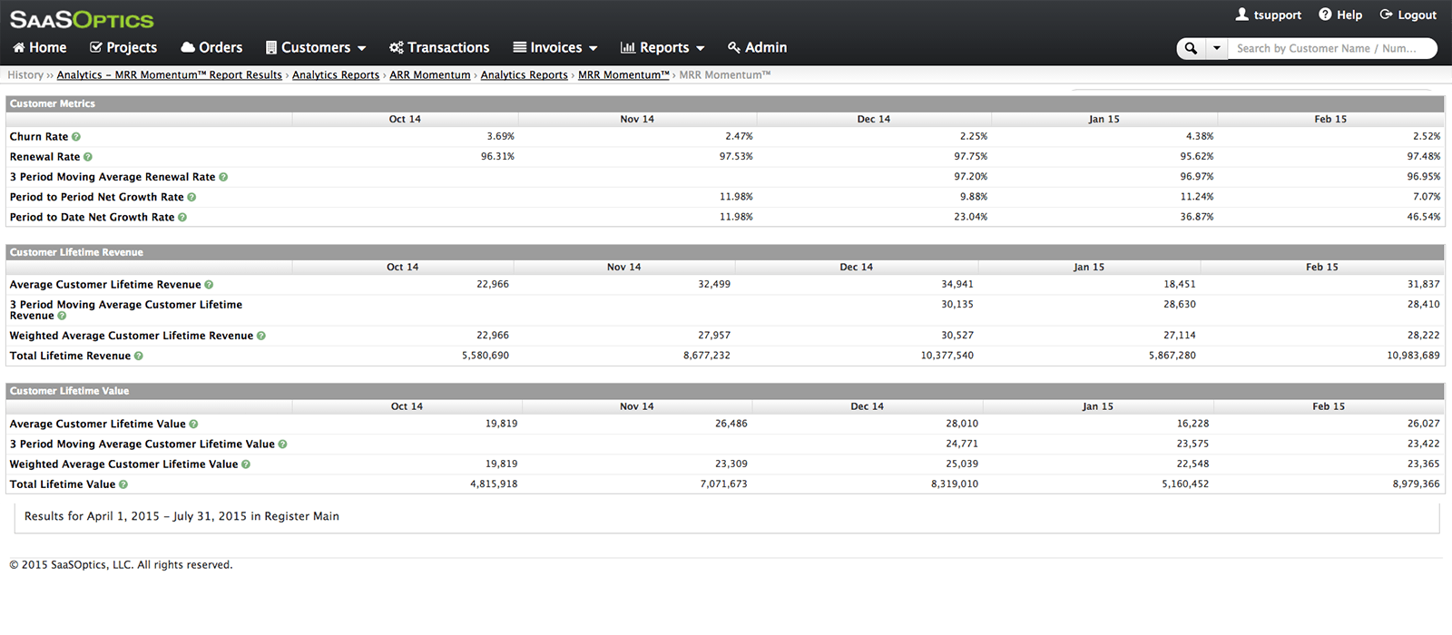Screen dimensions: 1452x635
Task: Expand the Reports dropdown menu
Action: 662,47
